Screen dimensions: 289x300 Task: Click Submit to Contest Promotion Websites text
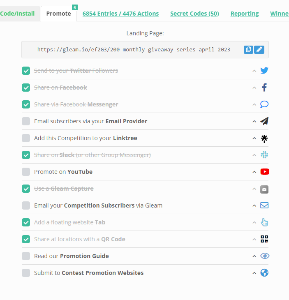click(89, 272)
